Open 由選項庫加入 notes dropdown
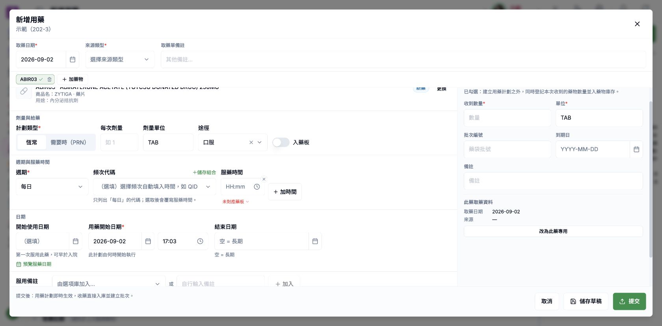Viewport: 662px width, 326px height. 109,283
